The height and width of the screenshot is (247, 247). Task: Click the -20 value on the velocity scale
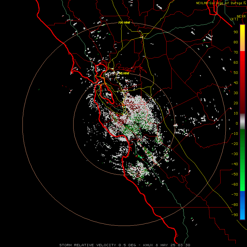click(235, 144)
